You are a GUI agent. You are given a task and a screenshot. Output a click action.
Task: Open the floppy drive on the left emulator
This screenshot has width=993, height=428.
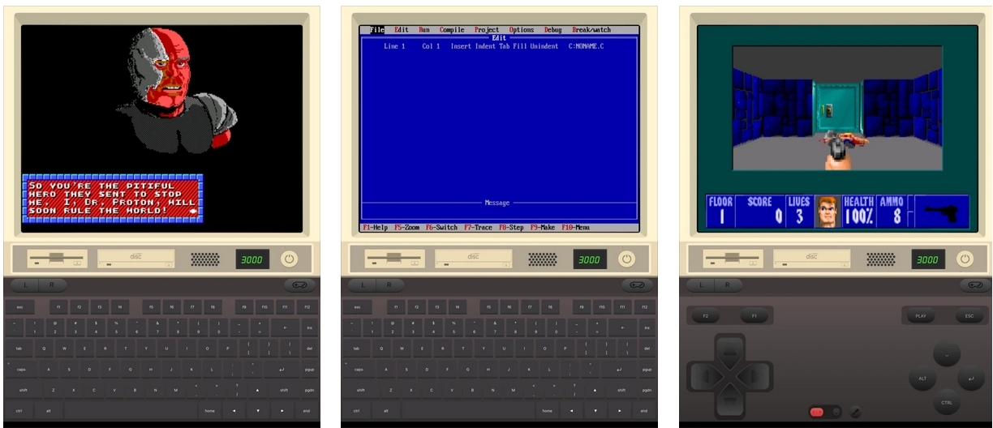point(57,259)
